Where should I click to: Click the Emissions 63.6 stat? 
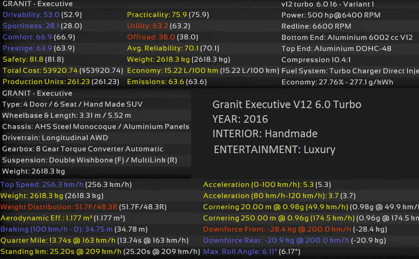click(x=167, y=82)
